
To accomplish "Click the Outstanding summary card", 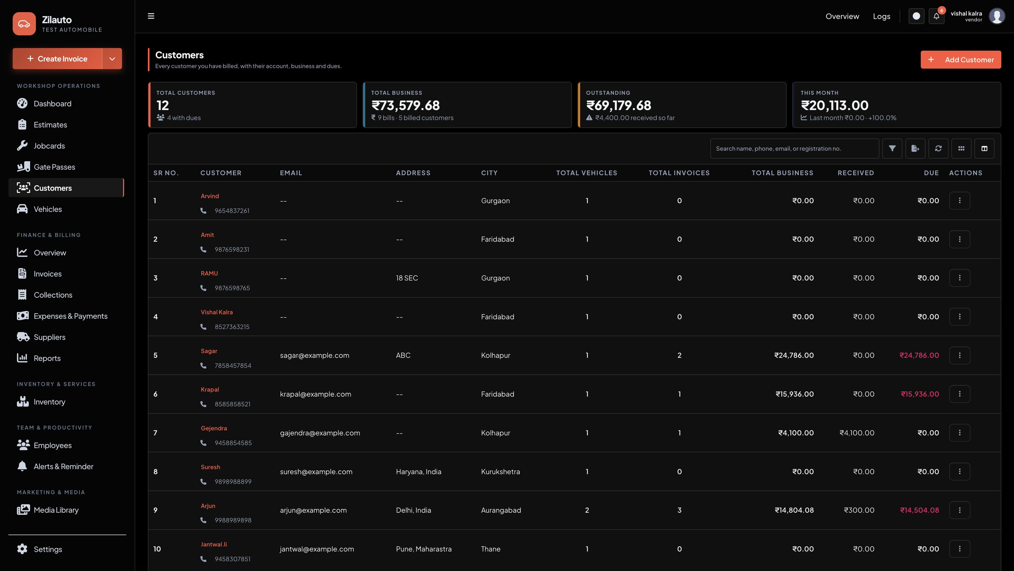I will click(682, 105).
